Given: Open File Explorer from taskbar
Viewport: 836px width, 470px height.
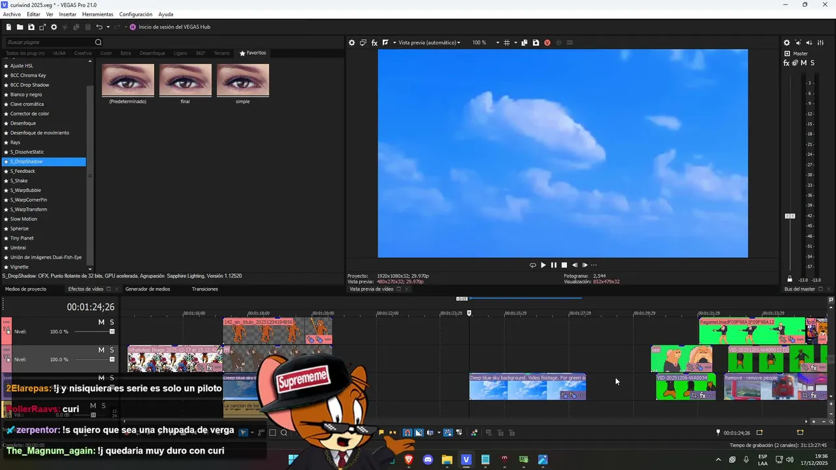Looking at the screenshot, I should tap(447, 460).
